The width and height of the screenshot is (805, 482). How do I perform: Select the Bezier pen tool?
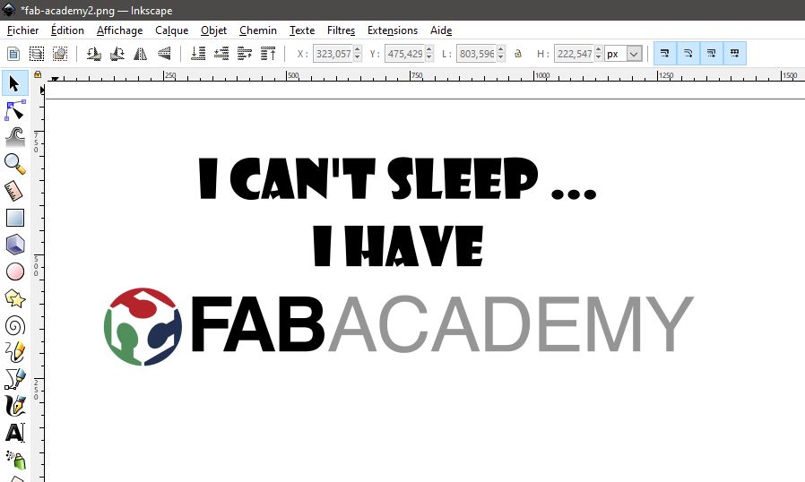tap(15, 379)
